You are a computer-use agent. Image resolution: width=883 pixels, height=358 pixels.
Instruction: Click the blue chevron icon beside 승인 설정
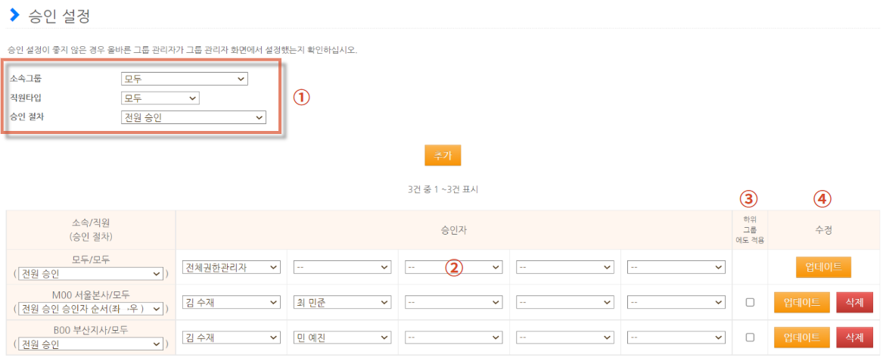pos(14,14)
